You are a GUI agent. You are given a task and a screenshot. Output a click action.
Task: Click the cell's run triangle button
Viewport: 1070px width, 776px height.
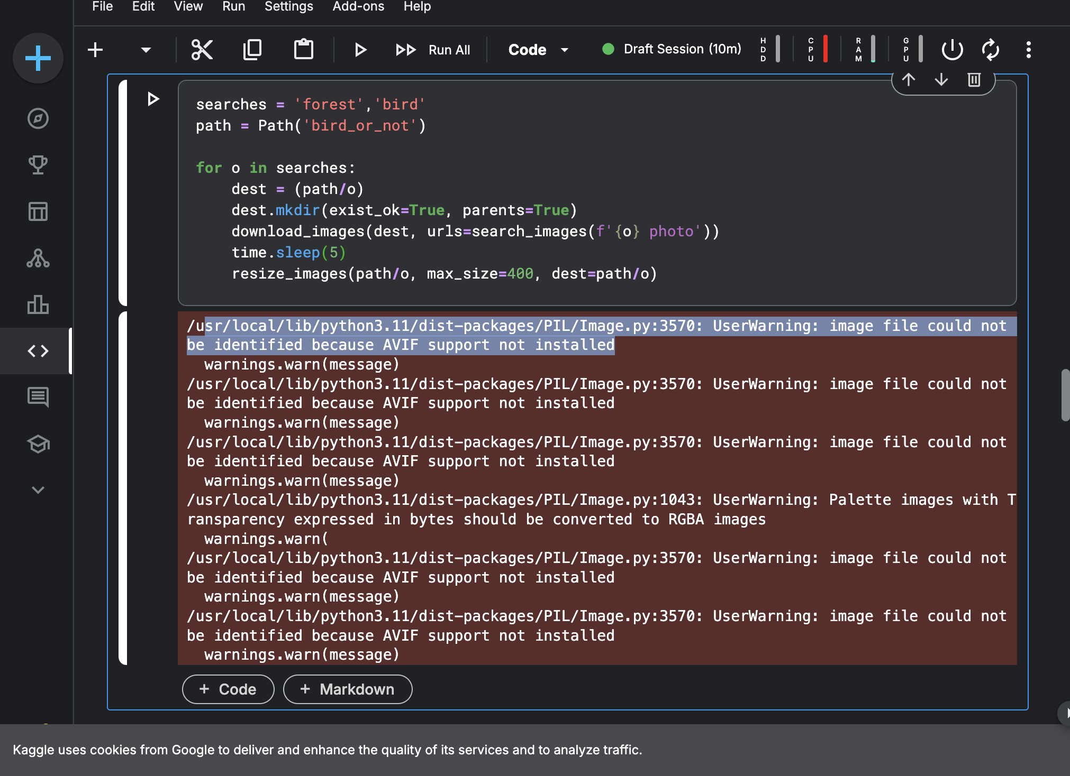tap(153, 99)
